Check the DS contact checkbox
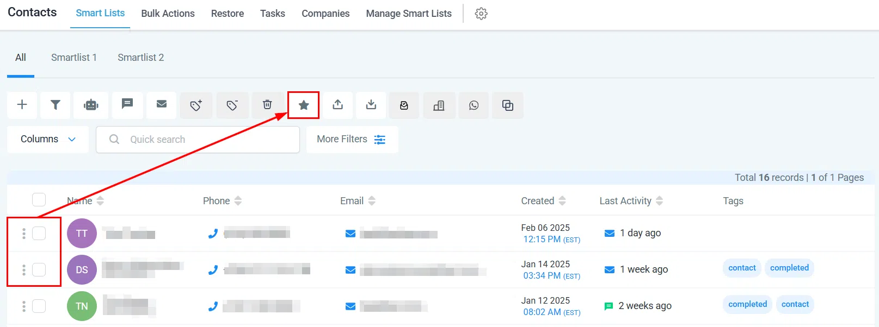The width and height of the screenshot is (879, 327). (39, 269)
